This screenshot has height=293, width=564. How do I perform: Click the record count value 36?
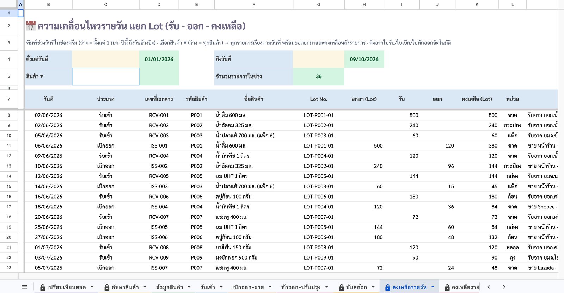pyautogui.click(x=319, y=76)
